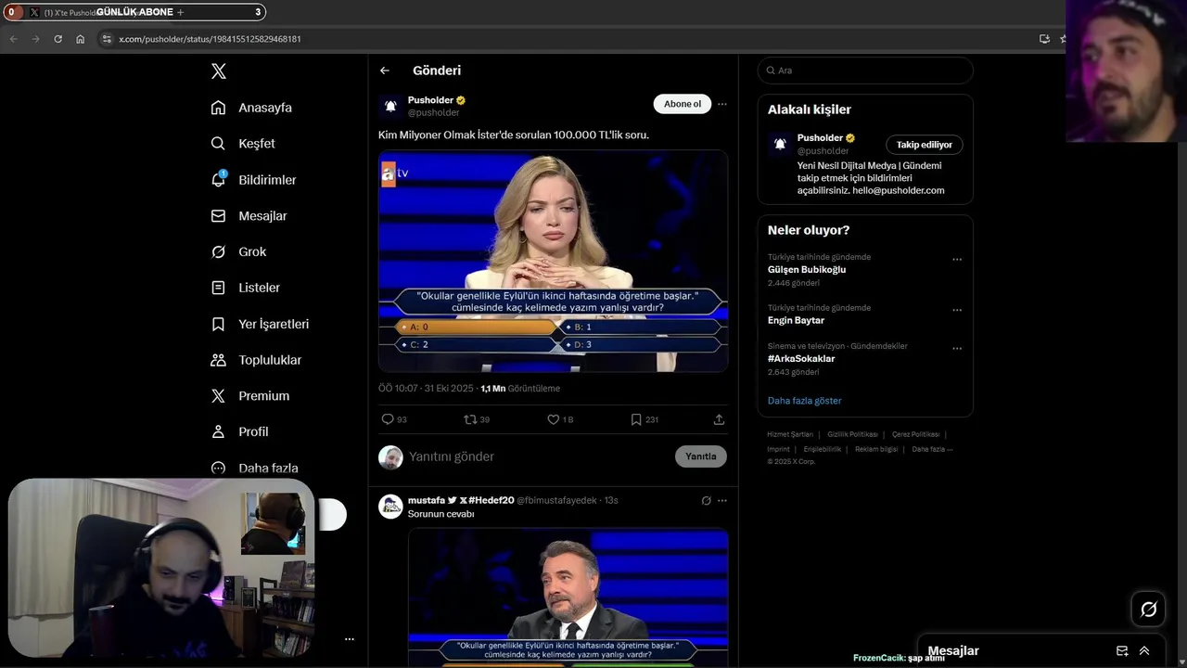This screenshot has height=668, width=1187.
Task: Open more options for Gülşen Bubikoğlu trend
Action: pyautogui.click(x=957, y=260)
